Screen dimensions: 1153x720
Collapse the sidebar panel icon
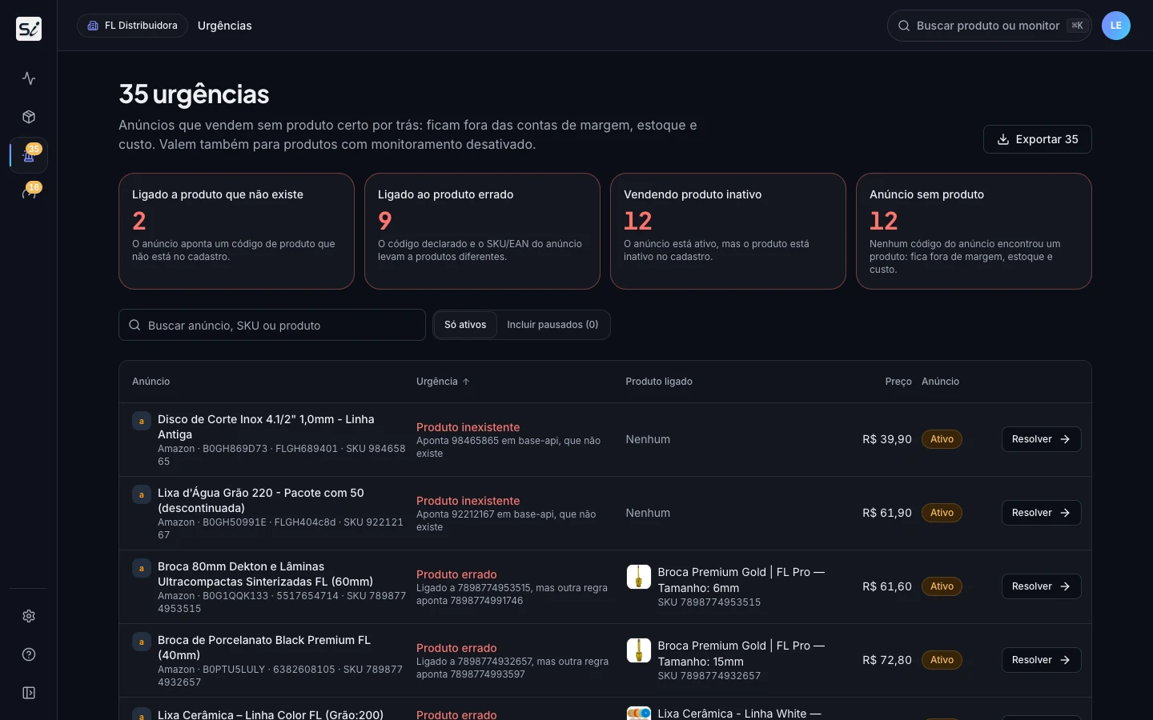point(29,693)
